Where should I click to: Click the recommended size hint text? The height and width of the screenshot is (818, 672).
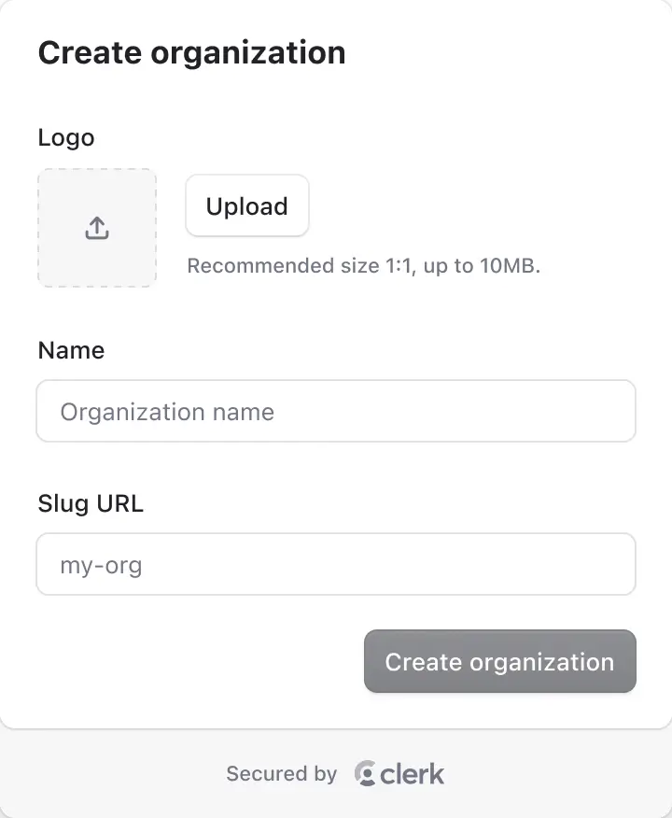point(364,265)
